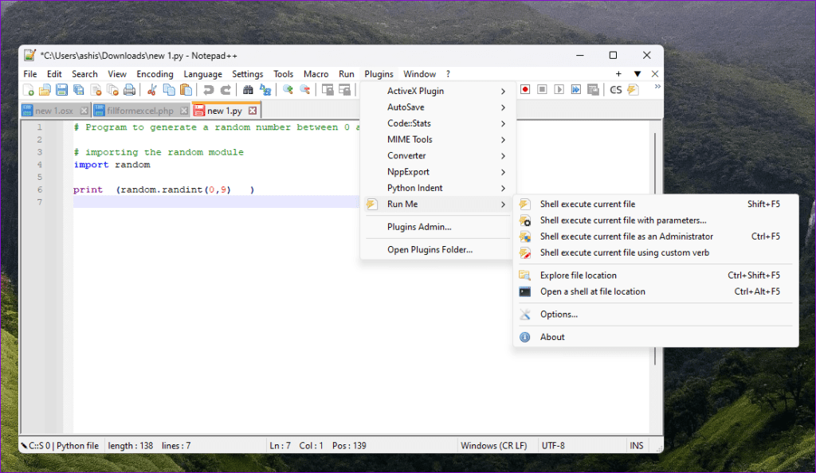Create a new file with toolbar icon
This screenshot has height=473, width=816.
29,90
